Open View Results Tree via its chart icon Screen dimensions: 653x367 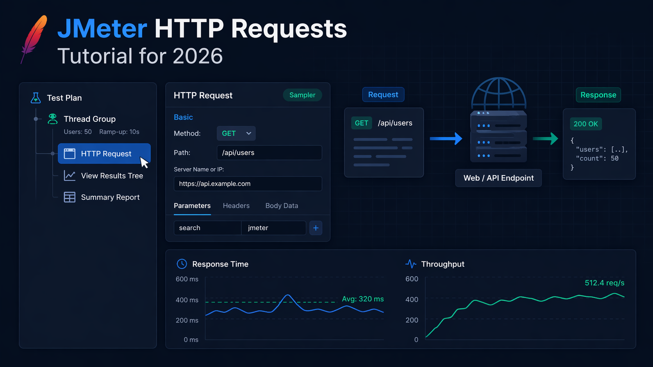[x=69, y=176]
